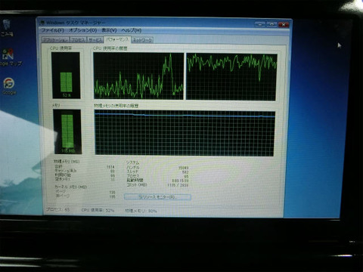Select the CPU 使用率の履歴 heading

(110, 48)
